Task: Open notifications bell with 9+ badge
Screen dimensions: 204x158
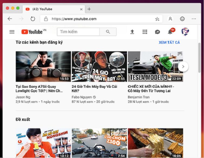Action: pos(171,31)
